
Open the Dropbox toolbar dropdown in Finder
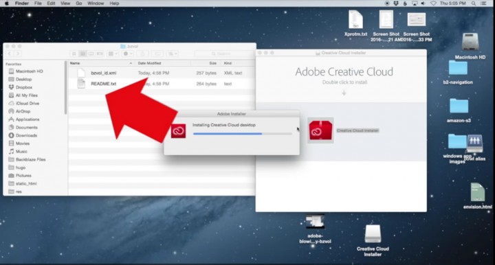(x=173, y=54)
